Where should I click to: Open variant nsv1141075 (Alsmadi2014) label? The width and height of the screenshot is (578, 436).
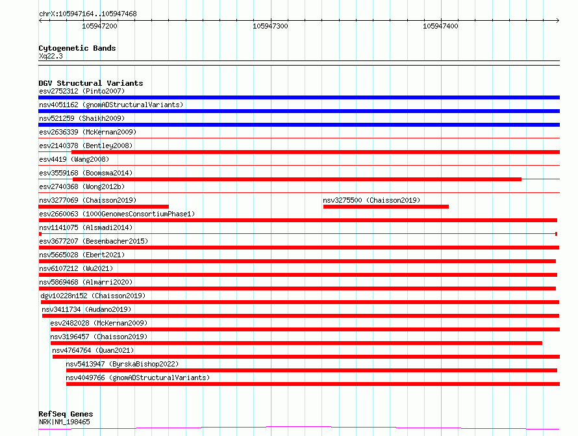pos(86,227)
